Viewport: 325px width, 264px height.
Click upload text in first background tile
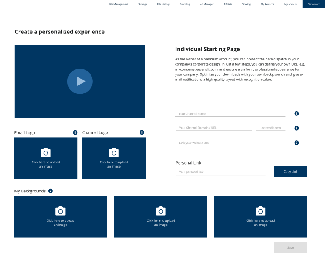[x=61, y=223]
